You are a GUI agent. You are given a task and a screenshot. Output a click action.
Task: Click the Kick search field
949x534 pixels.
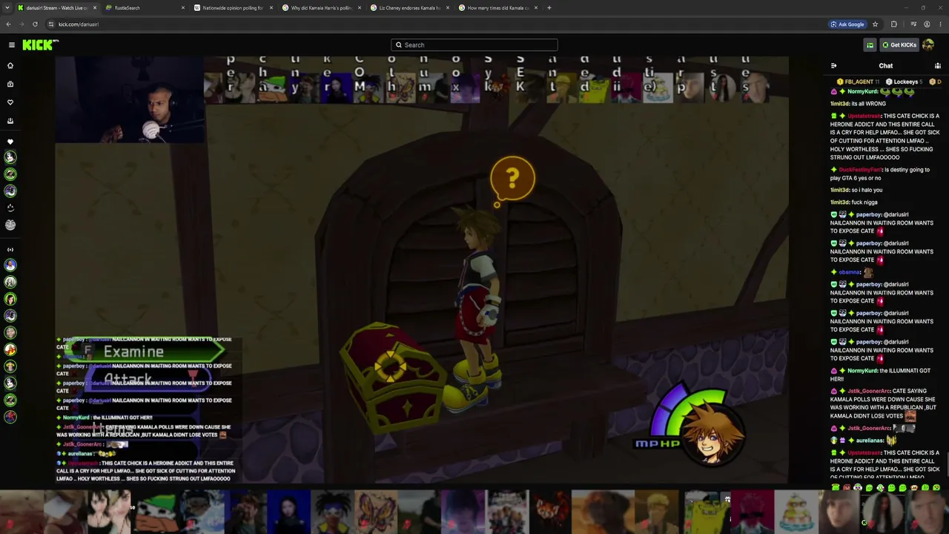click(474, 45)
